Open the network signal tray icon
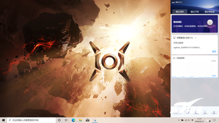Viewport: 219px width, 123px height. [186, 120]
